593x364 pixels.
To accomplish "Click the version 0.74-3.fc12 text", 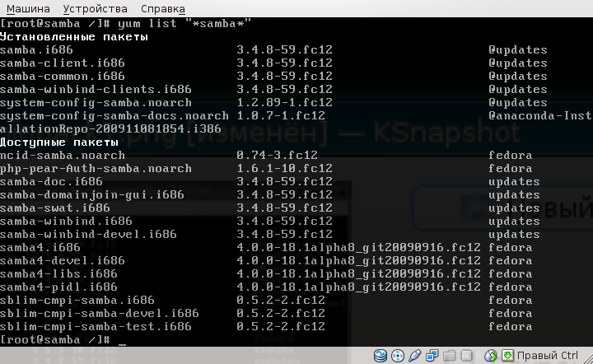I will point(277,156).
